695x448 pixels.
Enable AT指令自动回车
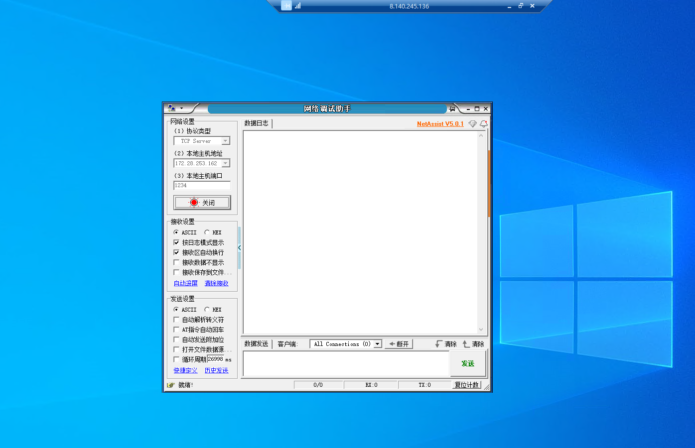click(176, 330)
